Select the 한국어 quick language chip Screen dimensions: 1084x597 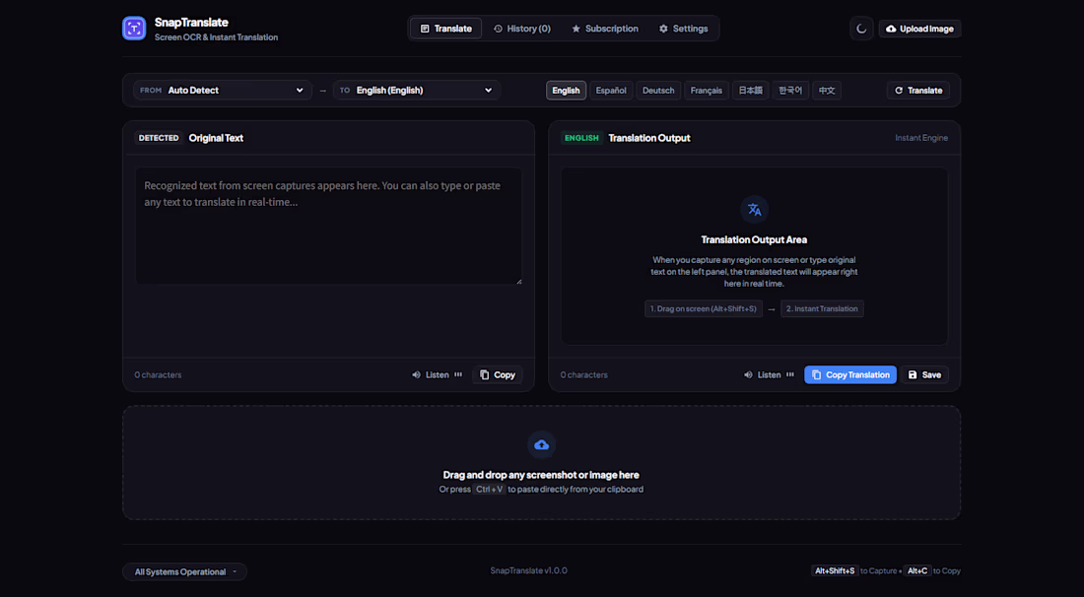(790, 91)
